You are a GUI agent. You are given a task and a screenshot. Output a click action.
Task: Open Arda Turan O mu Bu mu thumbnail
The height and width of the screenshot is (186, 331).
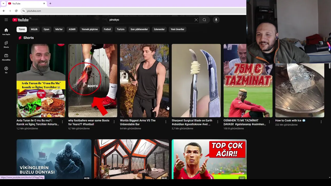point(41,81)
